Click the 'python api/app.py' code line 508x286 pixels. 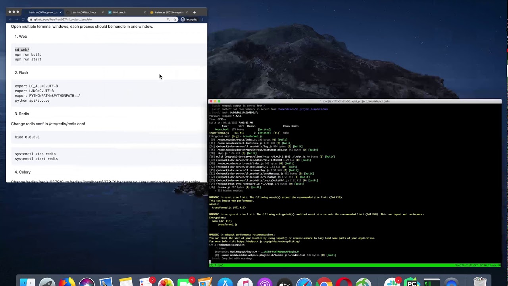point(33,100)
